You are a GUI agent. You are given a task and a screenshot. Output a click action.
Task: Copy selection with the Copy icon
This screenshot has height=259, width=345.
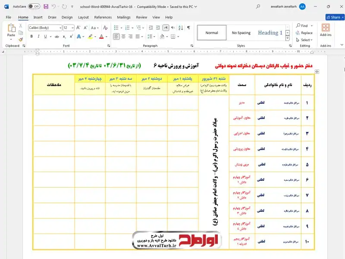(x=21, y=33)
